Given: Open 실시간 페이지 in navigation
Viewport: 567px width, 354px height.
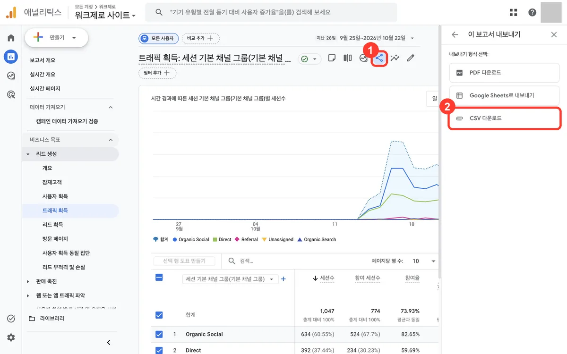Looking at the screenshot, I should click(x=45, y=89).
